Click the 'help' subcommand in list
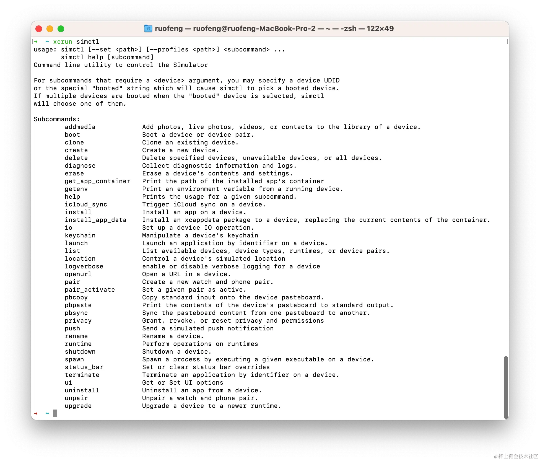Viewport: 540px width, 461px height. (72, 197)
